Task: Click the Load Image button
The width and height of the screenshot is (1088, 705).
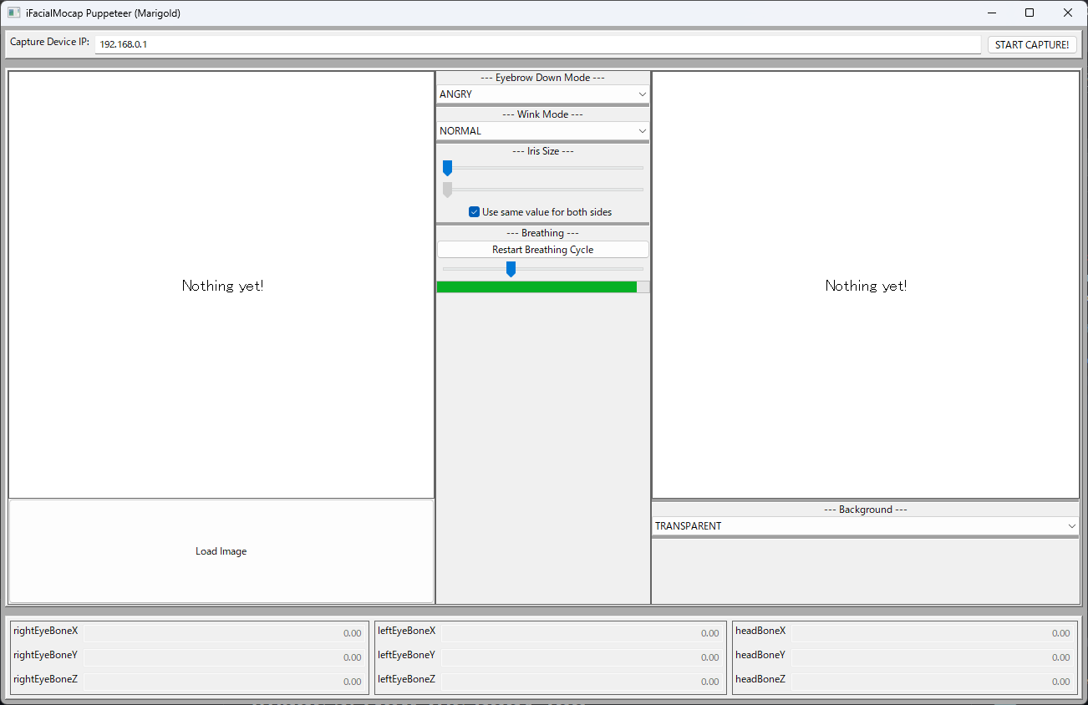Action: tap(221, 551)
